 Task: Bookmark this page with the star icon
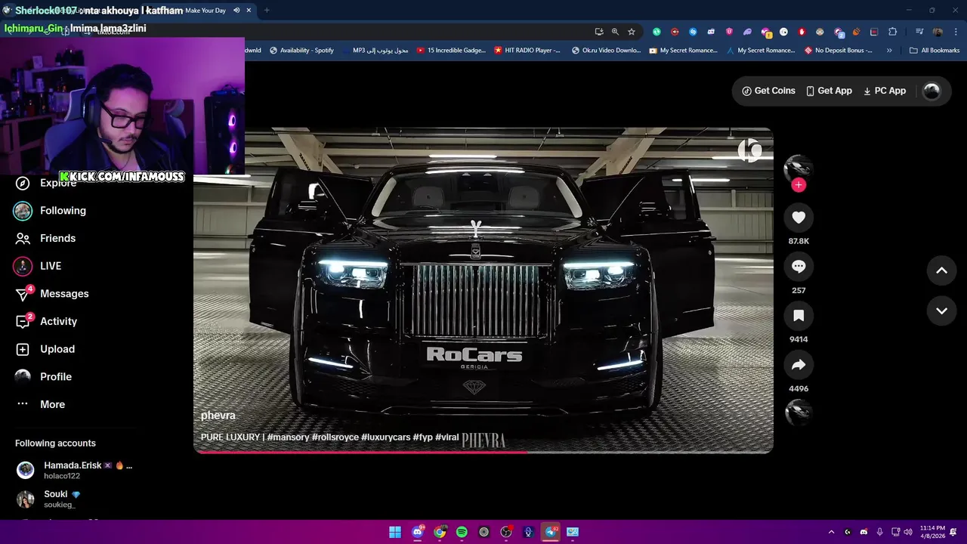pyautogui.click(x=632, y=32)
